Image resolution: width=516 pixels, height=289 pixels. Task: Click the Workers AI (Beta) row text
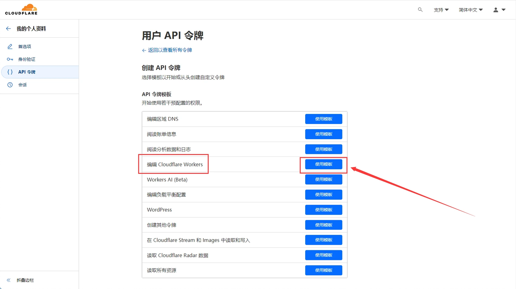point(167,179)
